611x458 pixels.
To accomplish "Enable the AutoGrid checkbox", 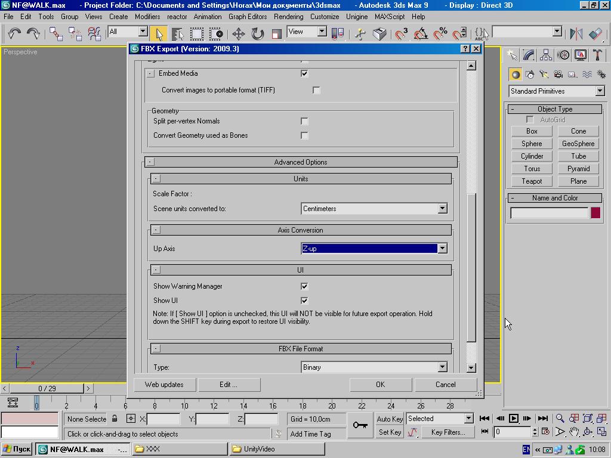I will [x=530, y=119].
